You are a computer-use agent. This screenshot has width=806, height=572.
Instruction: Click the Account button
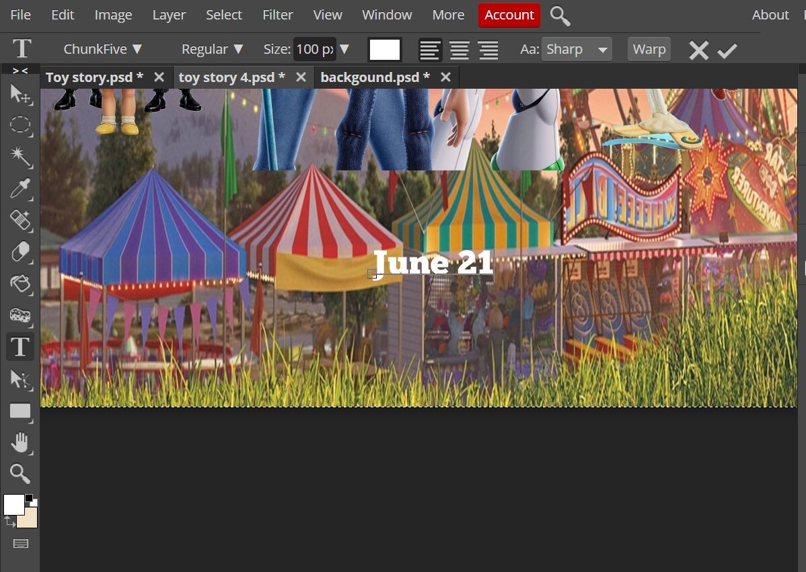(x=509, y=15)
